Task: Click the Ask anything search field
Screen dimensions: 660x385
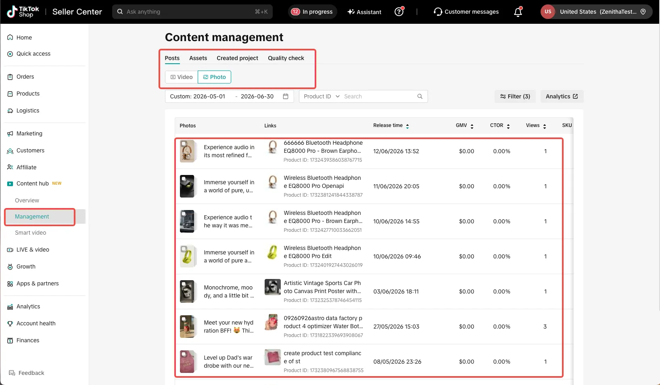Action: pos(192,12)
